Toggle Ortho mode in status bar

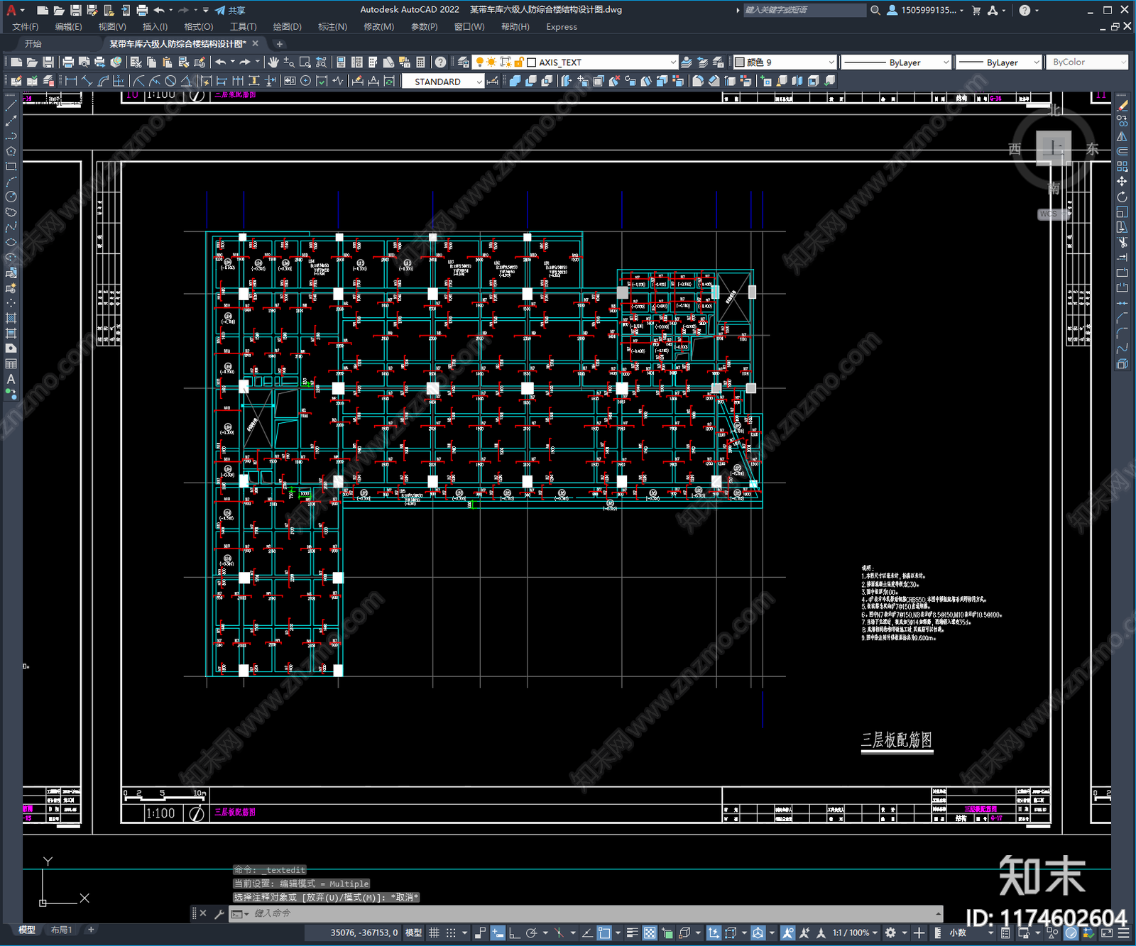click(x=514, y=933)
